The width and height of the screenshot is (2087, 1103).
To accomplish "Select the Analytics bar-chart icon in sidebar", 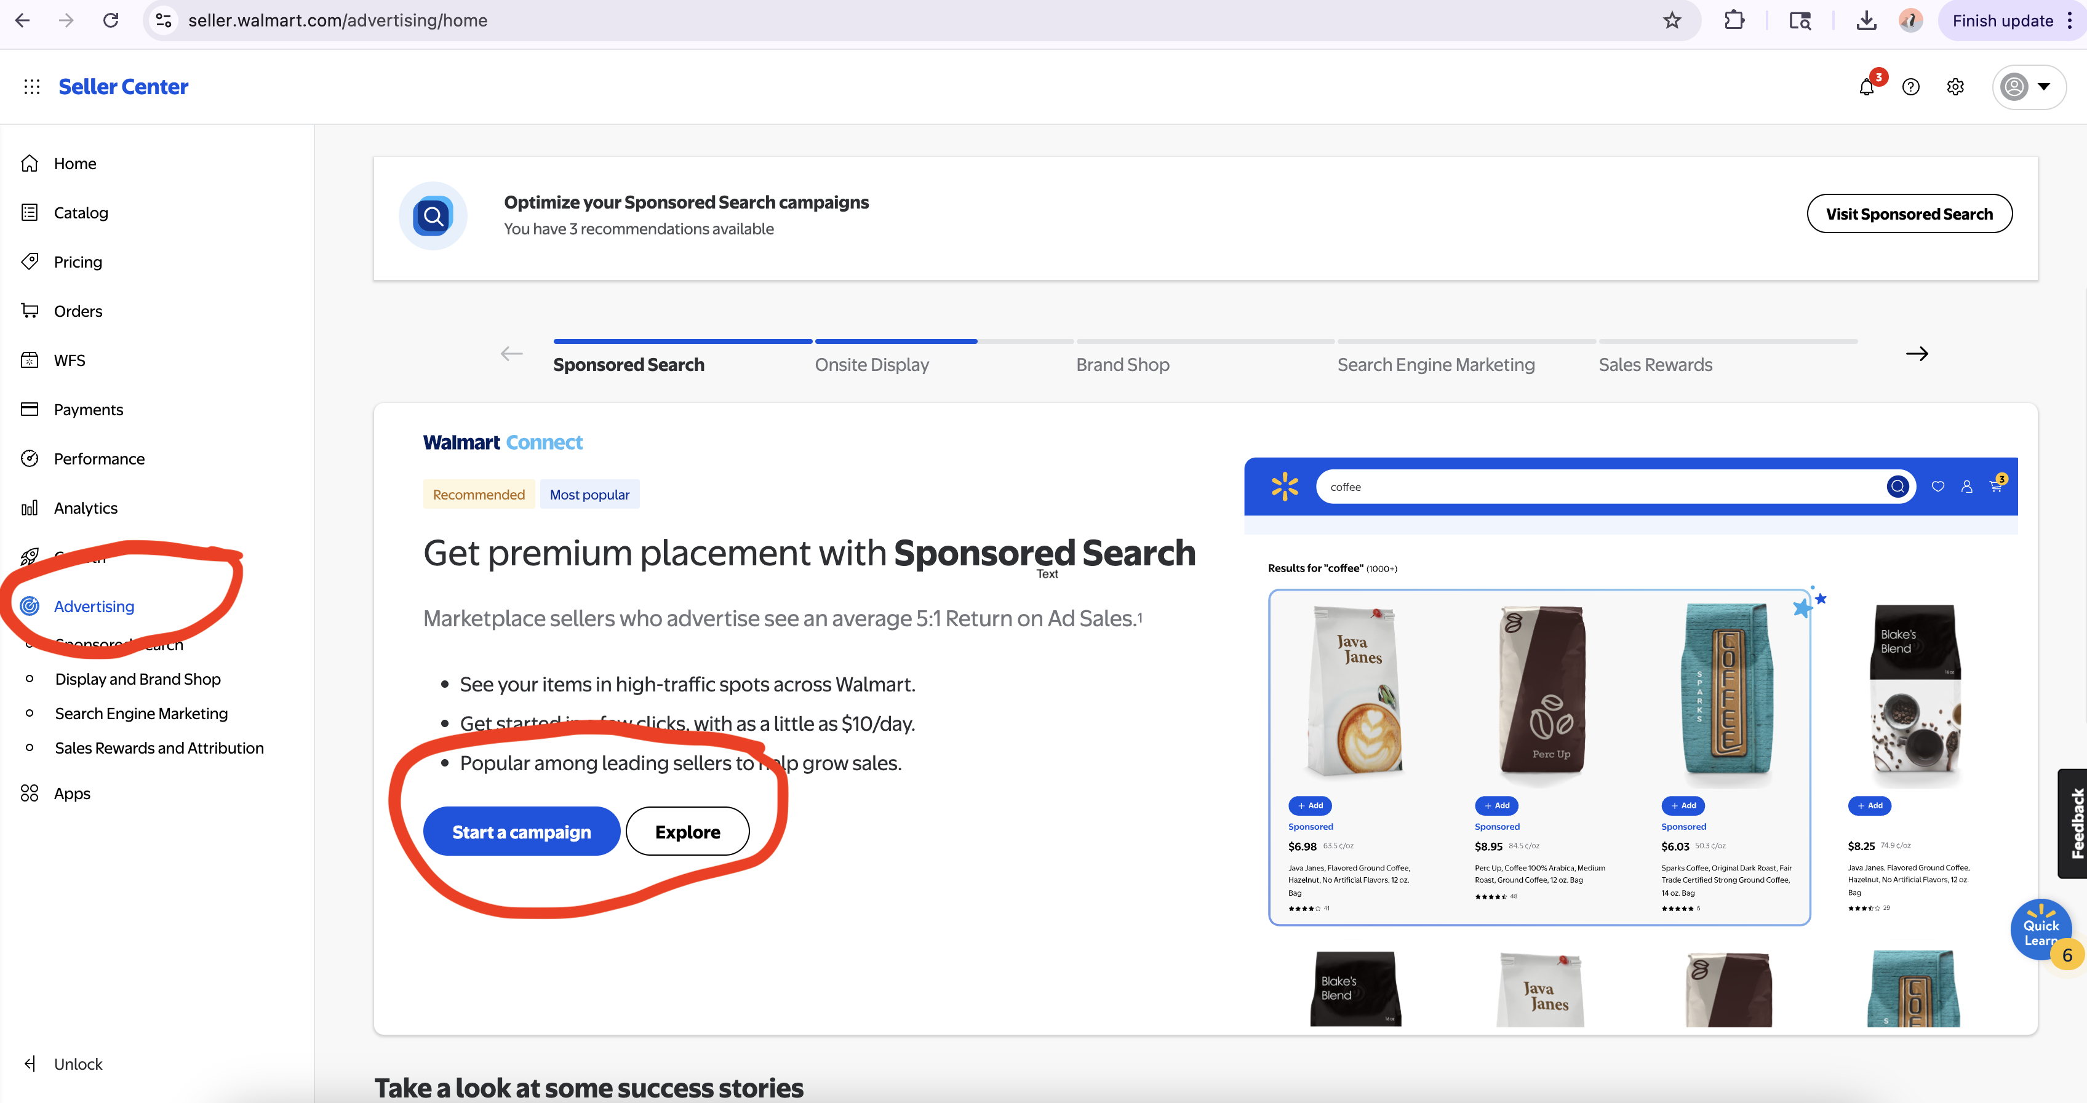I will coord(29,508).
